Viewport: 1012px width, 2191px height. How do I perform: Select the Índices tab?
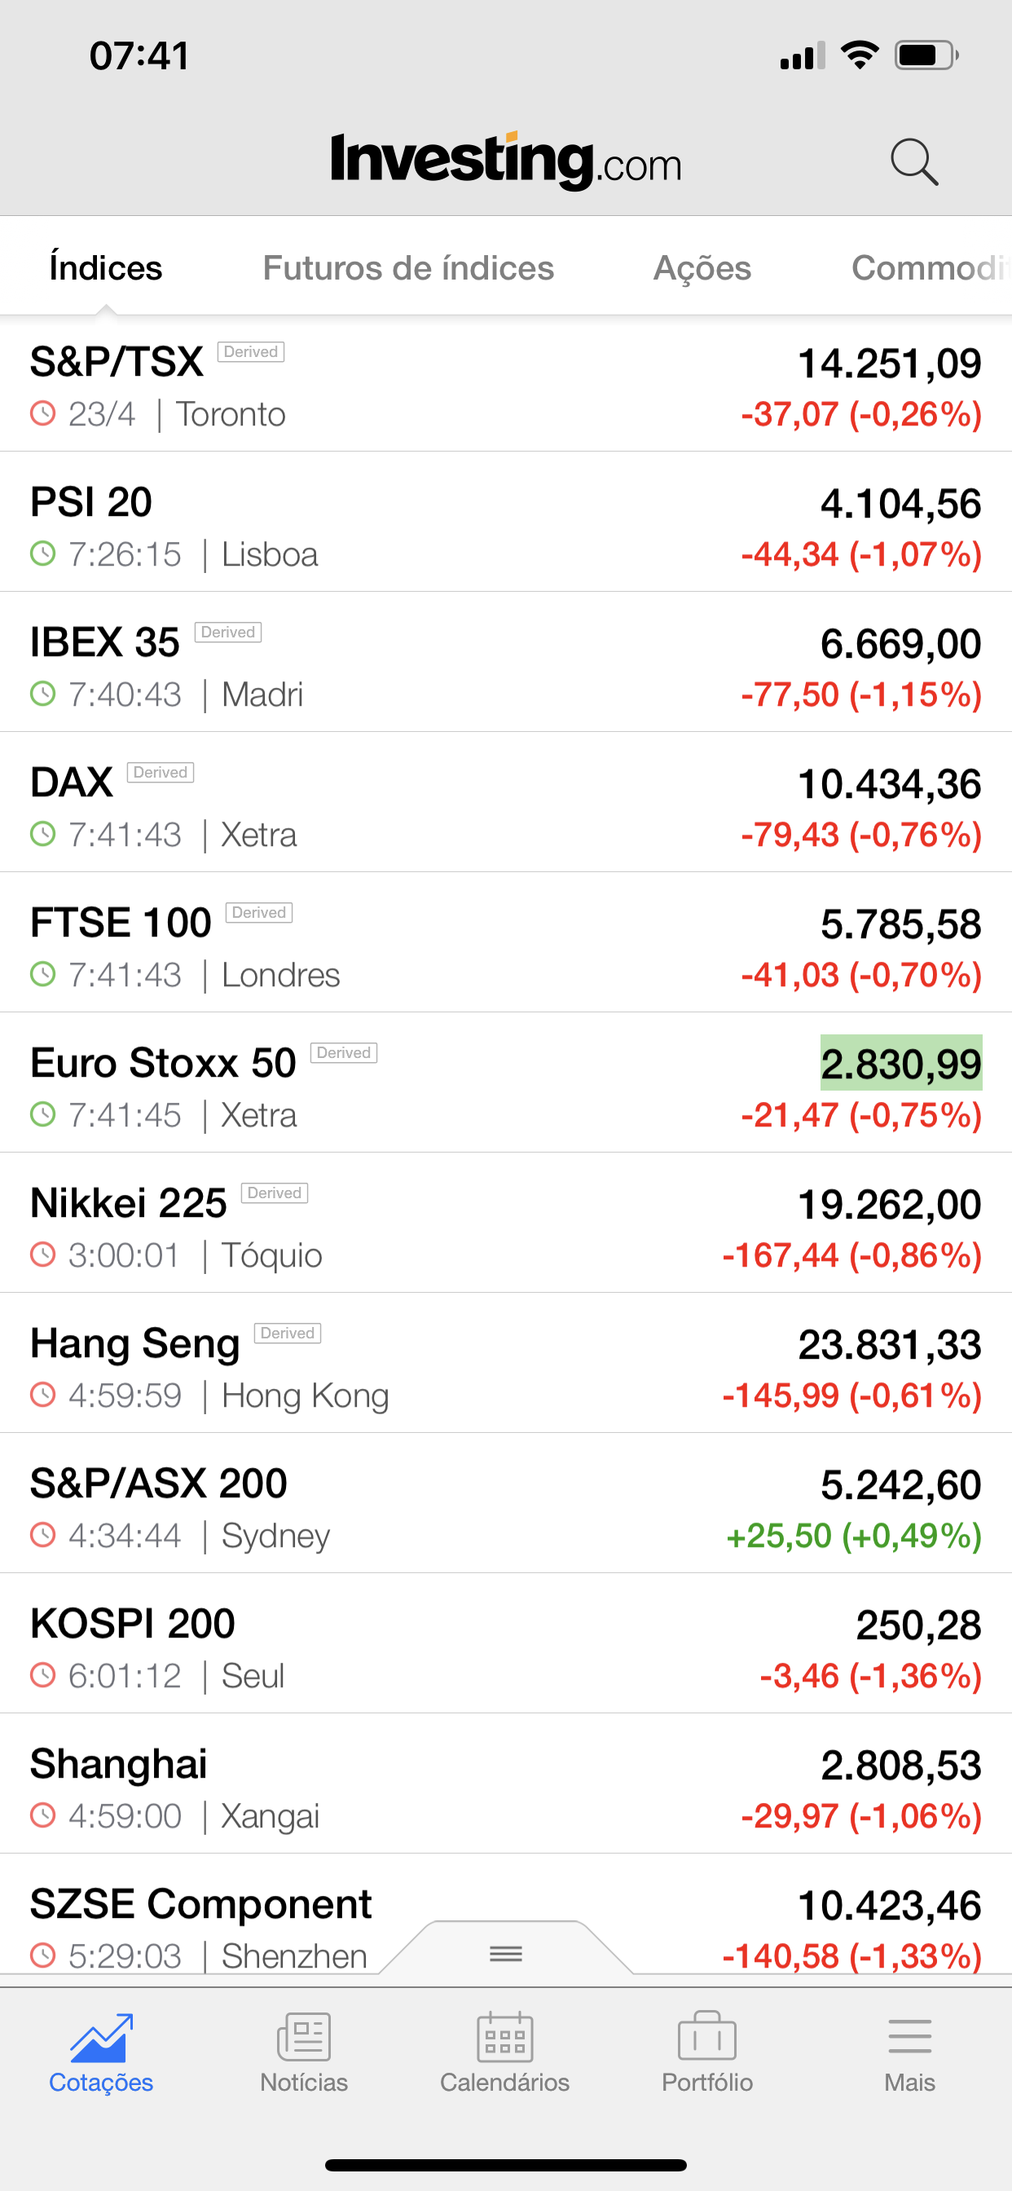click(105, 268)
